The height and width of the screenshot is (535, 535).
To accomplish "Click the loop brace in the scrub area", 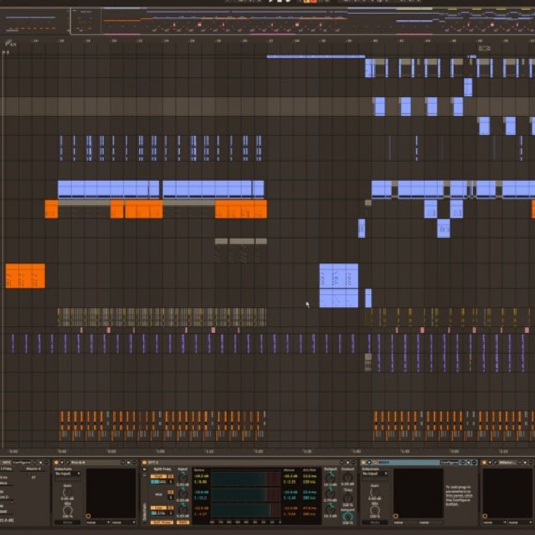I will [485, 49].
